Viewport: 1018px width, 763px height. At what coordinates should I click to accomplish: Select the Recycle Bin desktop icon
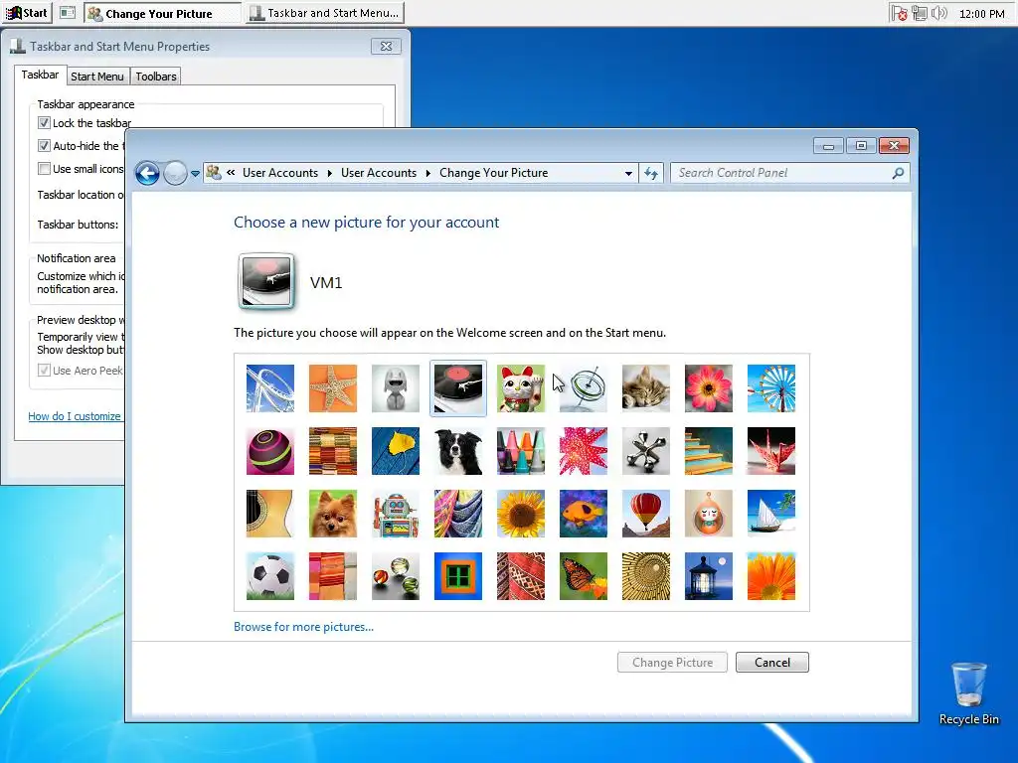coord(968,692)
